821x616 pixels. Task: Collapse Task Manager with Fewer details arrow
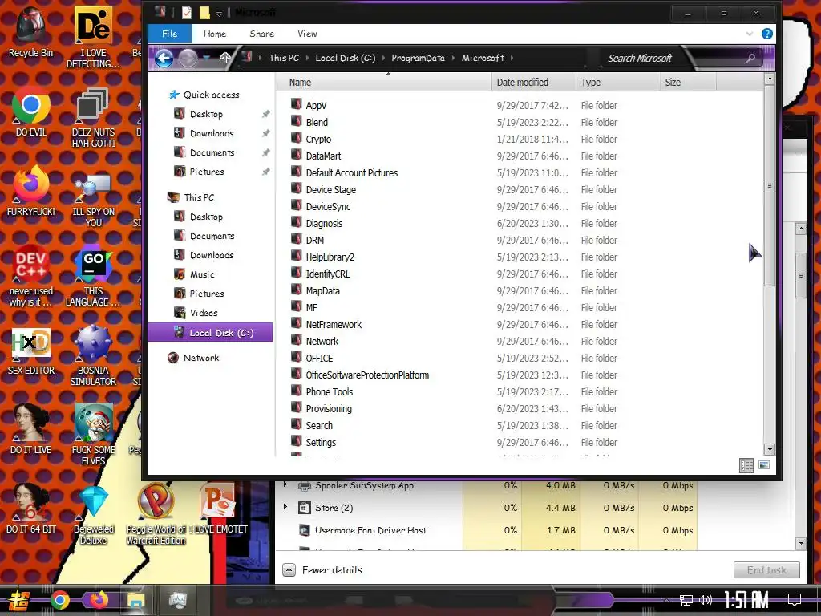tap(289, 570)
